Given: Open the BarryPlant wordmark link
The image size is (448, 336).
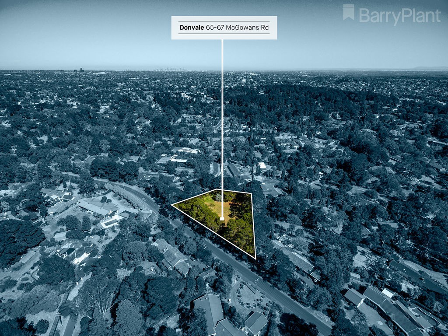Looking at the screenshot, I should (x=400, y=16).
